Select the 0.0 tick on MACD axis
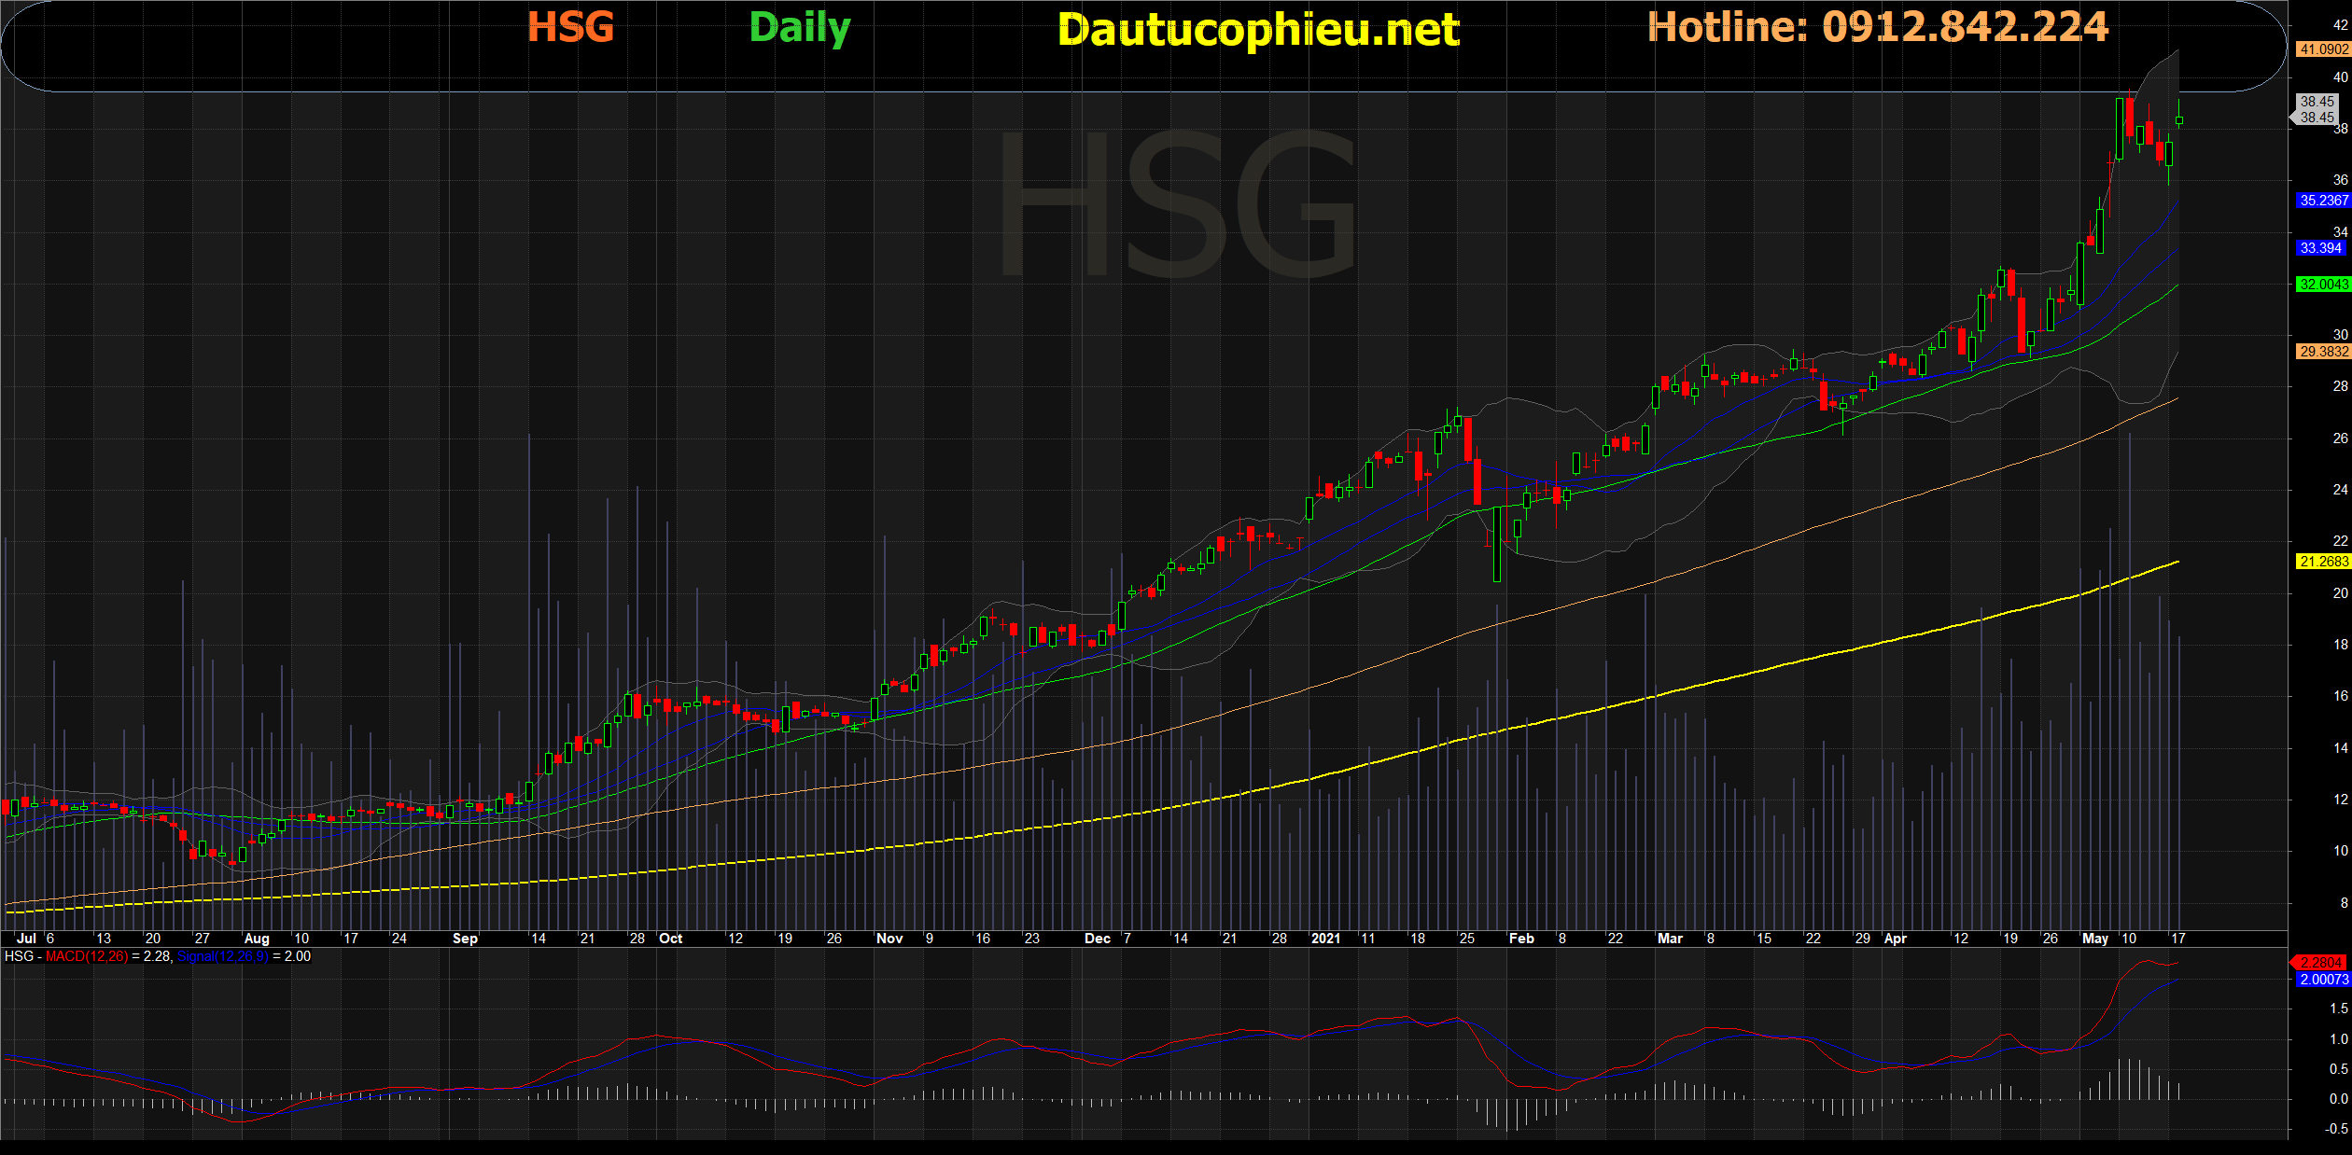 [2339, 1099]
